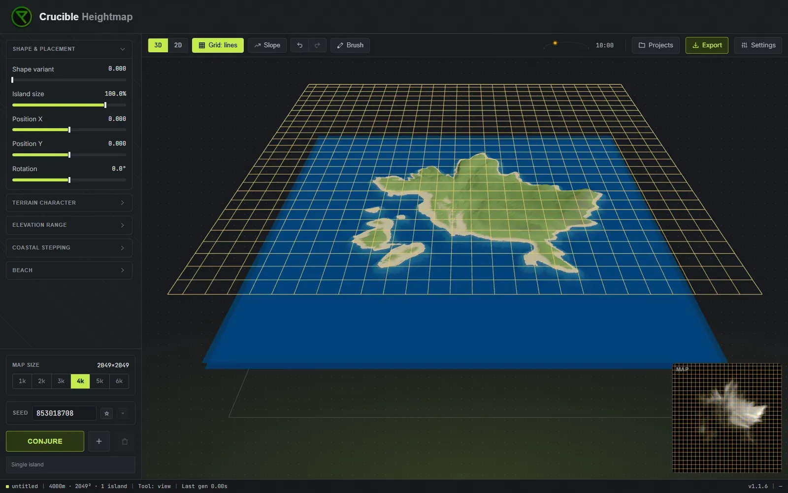Expand the Elevation Range section
This screenshot has height=493, width=788.
coord(69,225)
